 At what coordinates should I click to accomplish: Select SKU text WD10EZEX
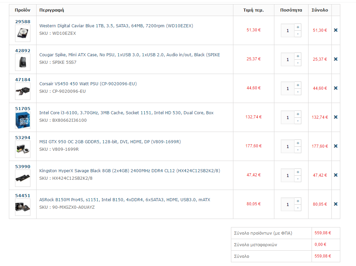[x=64, y=33]
